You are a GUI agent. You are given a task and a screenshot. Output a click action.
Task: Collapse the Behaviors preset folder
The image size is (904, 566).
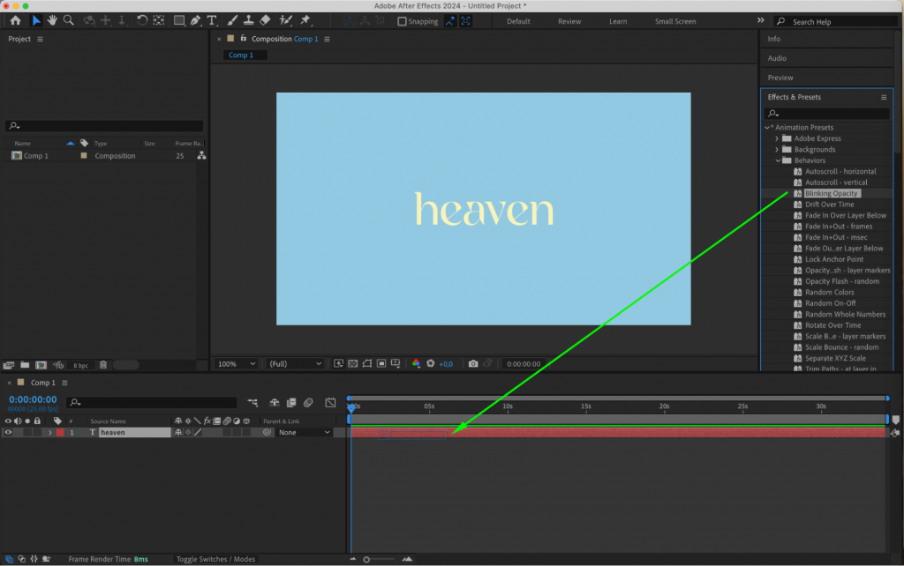(x=780, y=160)
